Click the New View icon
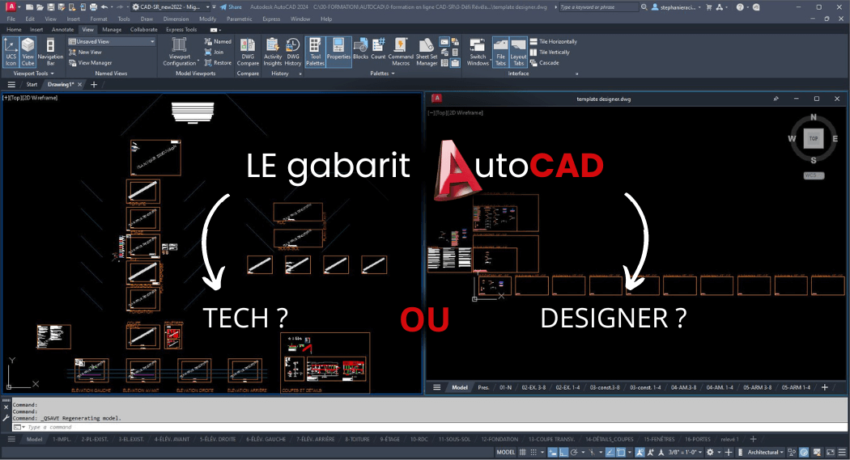The width and height of the screenshot is (850, 460). coord(72,52)
